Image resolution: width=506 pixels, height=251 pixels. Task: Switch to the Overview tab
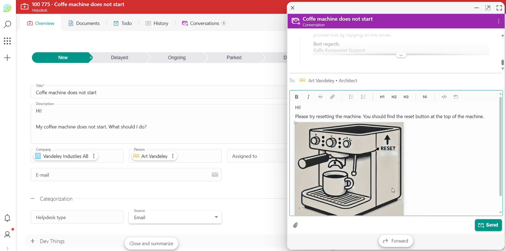[x=41, y=23]
